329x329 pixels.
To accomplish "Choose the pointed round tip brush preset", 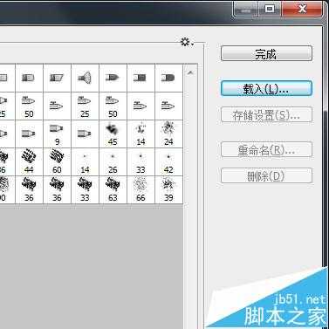I will click(x=113, y=78).
